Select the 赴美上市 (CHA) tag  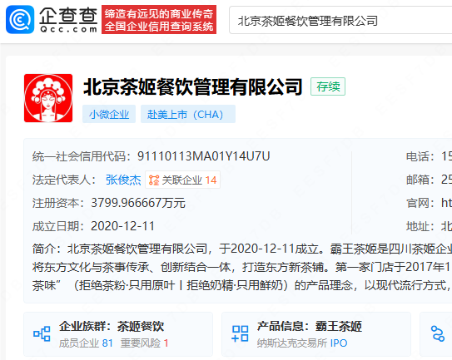tap(188, 114)
